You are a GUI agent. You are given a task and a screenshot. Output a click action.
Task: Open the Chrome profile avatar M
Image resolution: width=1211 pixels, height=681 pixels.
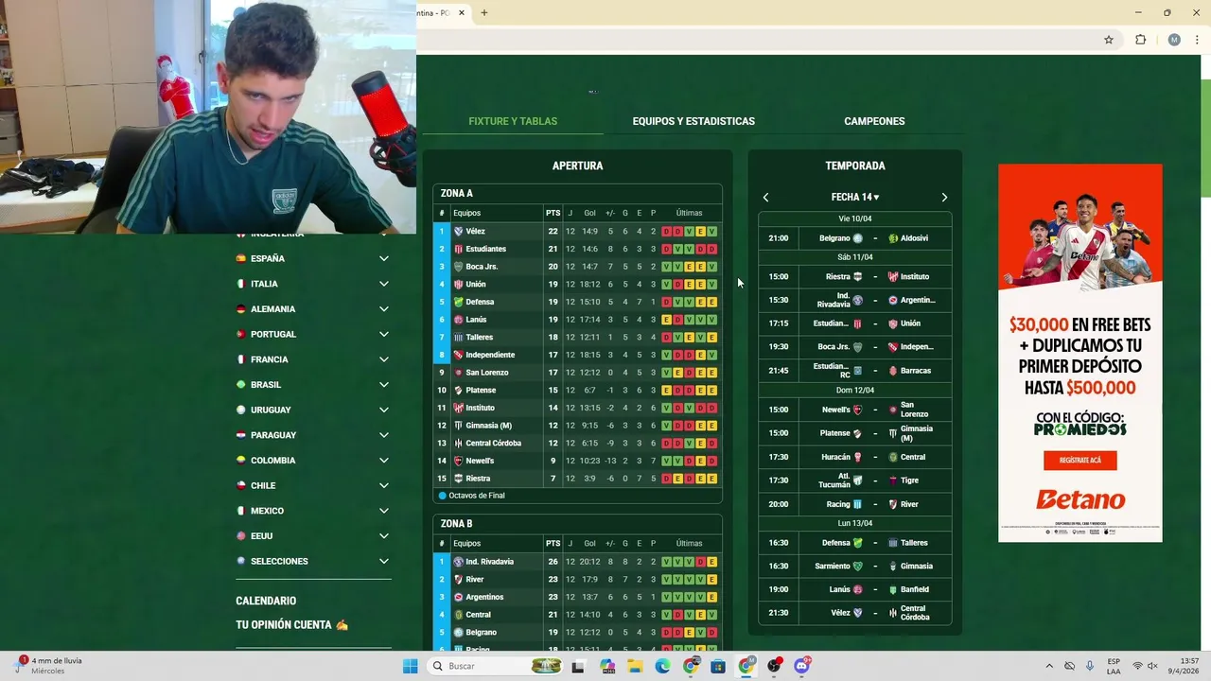tap(1174, 40)
